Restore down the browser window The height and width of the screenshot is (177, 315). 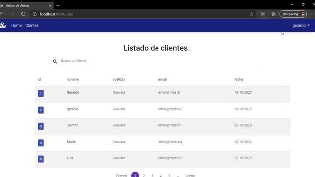click(x=303, y=4)
